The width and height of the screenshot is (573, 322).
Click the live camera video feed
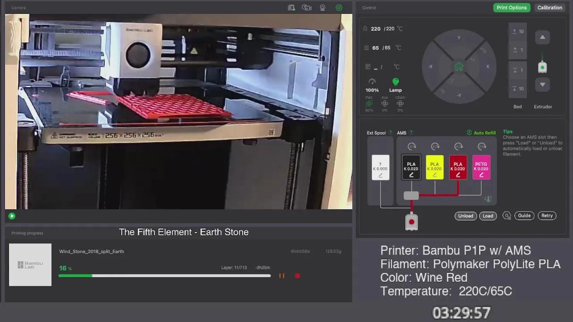[x=179, y=111]
